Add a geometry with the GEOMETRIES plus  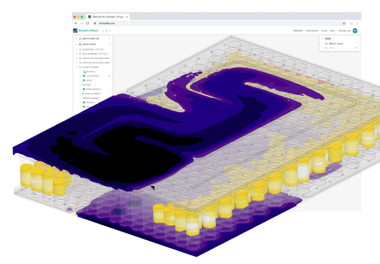tap(109, 38)
